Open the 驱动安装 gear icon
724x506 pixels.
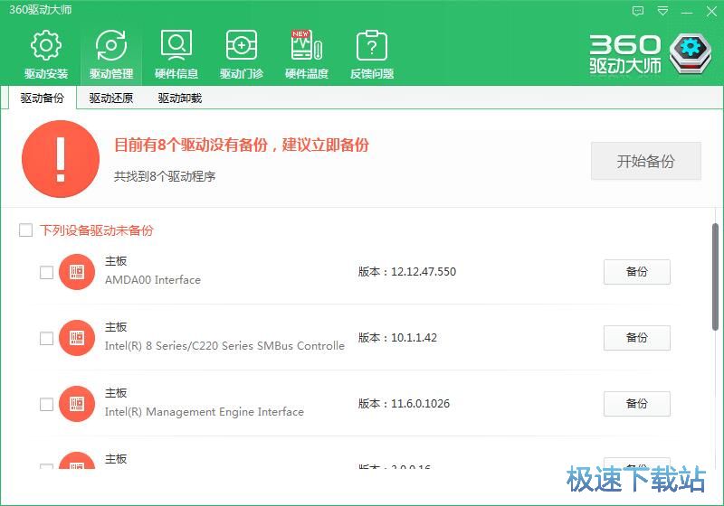46,45
